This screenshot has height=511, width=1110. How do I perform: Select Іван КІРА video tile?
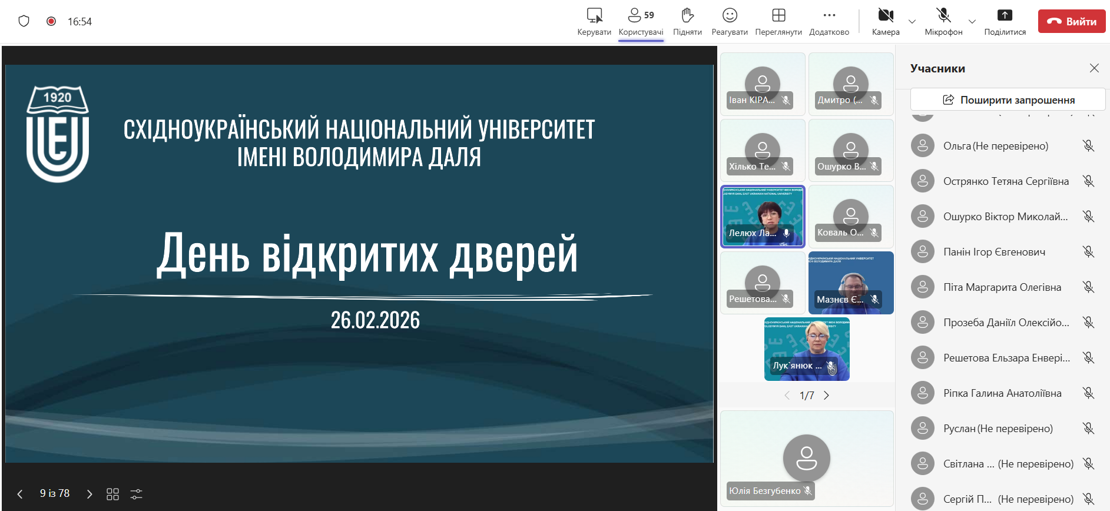[x=763, y=84]
